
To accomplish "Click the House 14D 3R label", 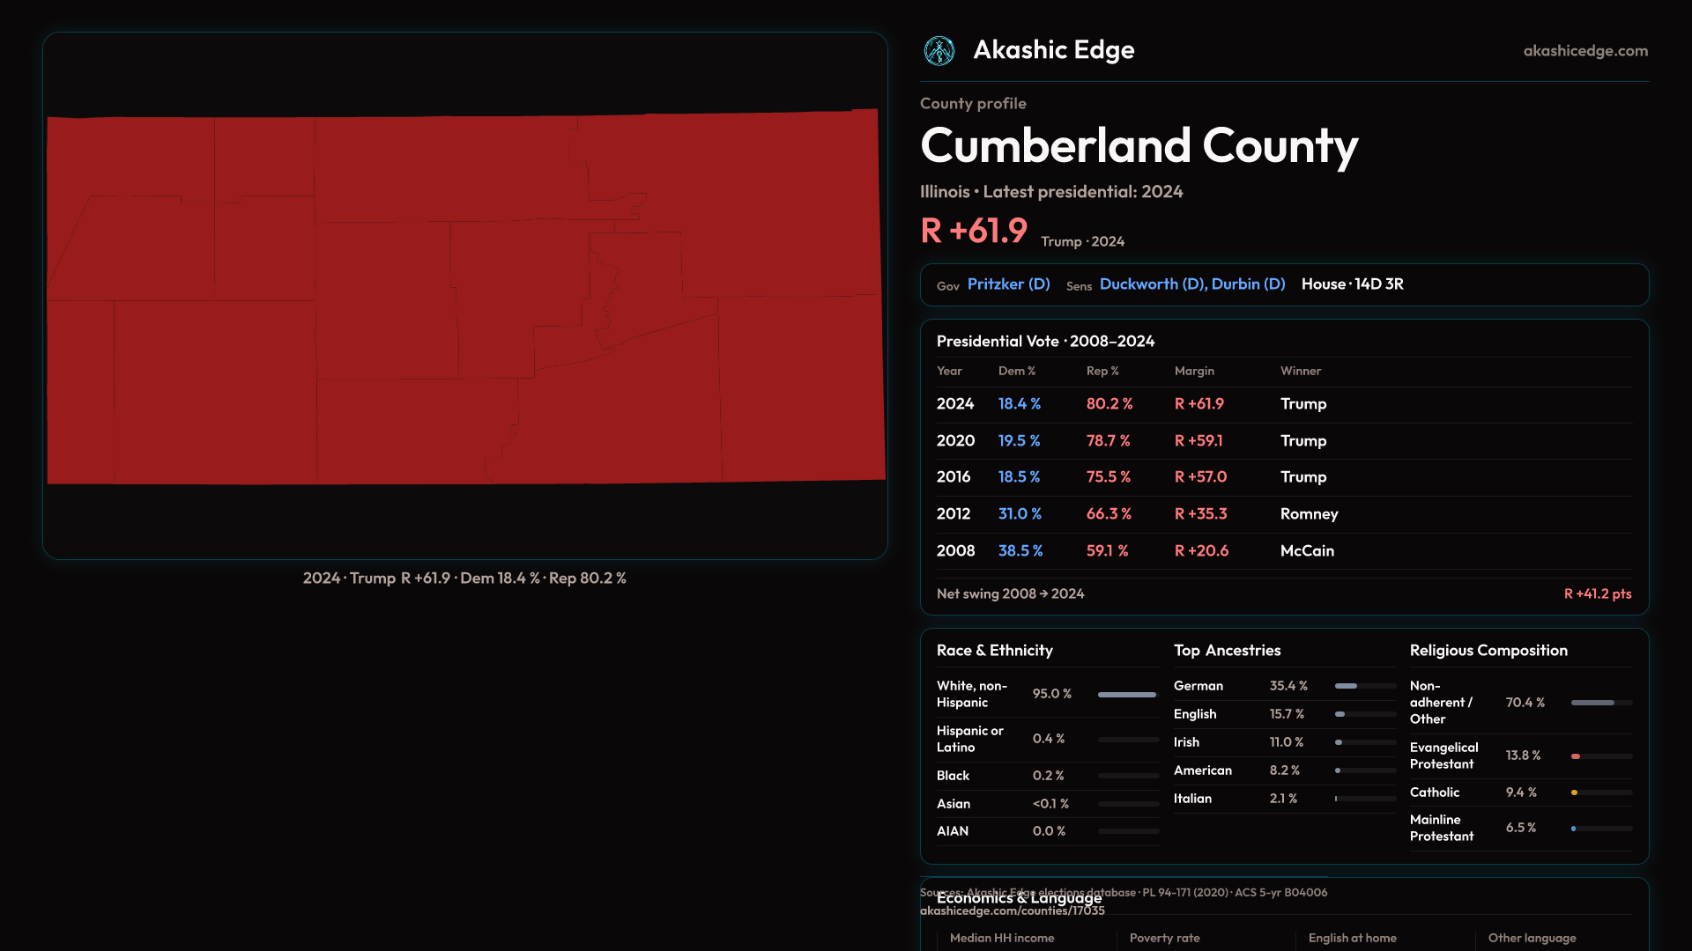I will (1352, 284).
